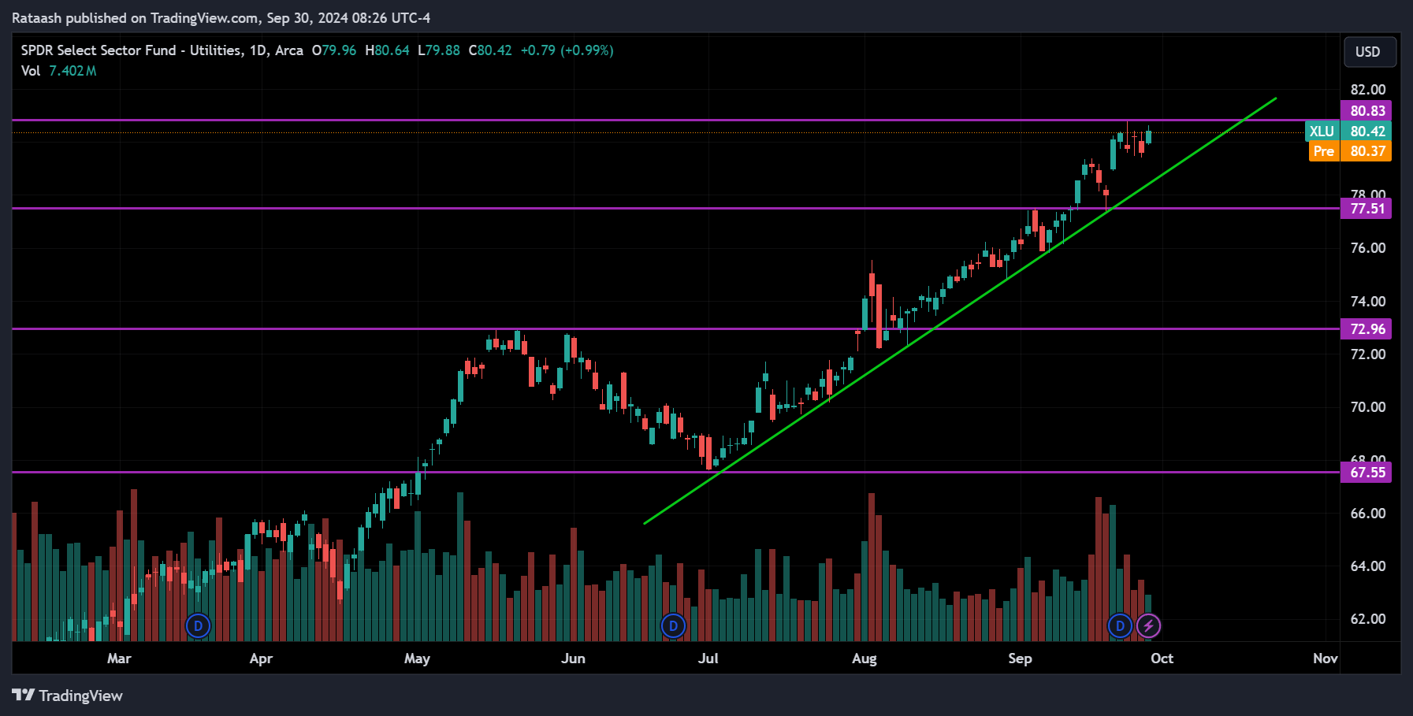Click the 66.00 price axis value
The image size is (1413, 716).
pyautogui.click(x=1368, y=514)
